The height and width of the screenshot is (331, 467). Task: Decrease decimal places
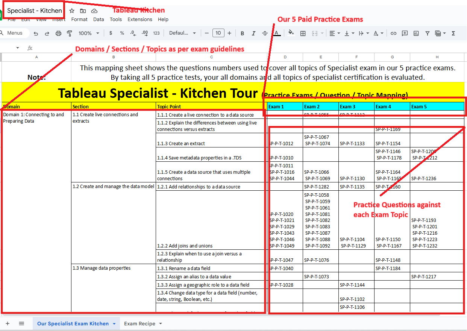point(133,33)
